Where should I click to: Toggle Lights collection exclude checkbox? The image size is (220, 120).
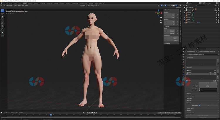(x=215, y=11)
